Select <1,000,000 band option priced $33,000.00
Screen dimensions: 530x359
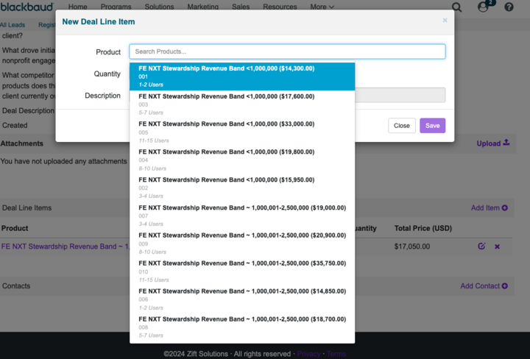tap(242, 132)
